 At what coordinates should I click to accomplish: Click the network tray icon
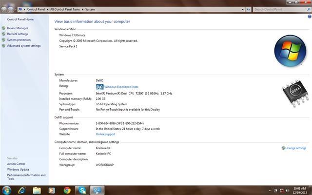coord(282,191)
